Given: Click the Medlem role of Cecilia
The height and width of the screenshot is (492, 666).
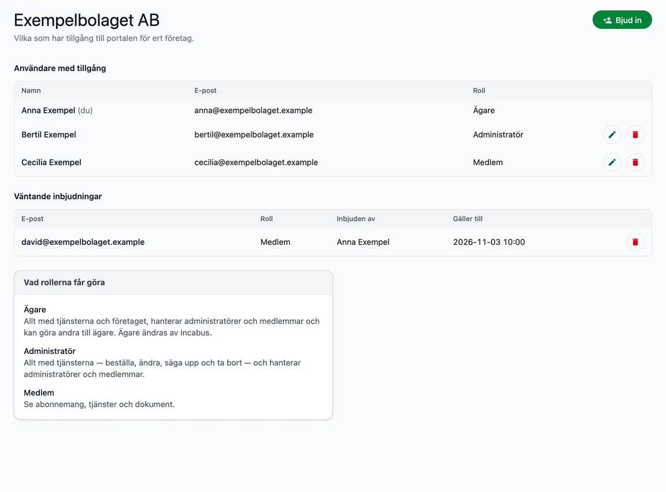Looking at the screenshot, I should 488,162.
